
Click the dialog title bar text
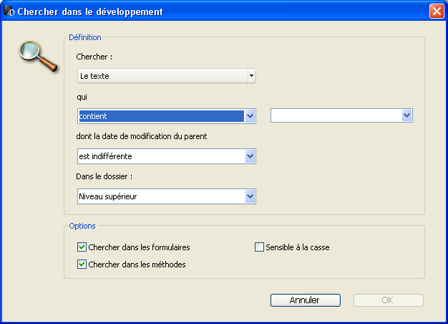point(89,11)
